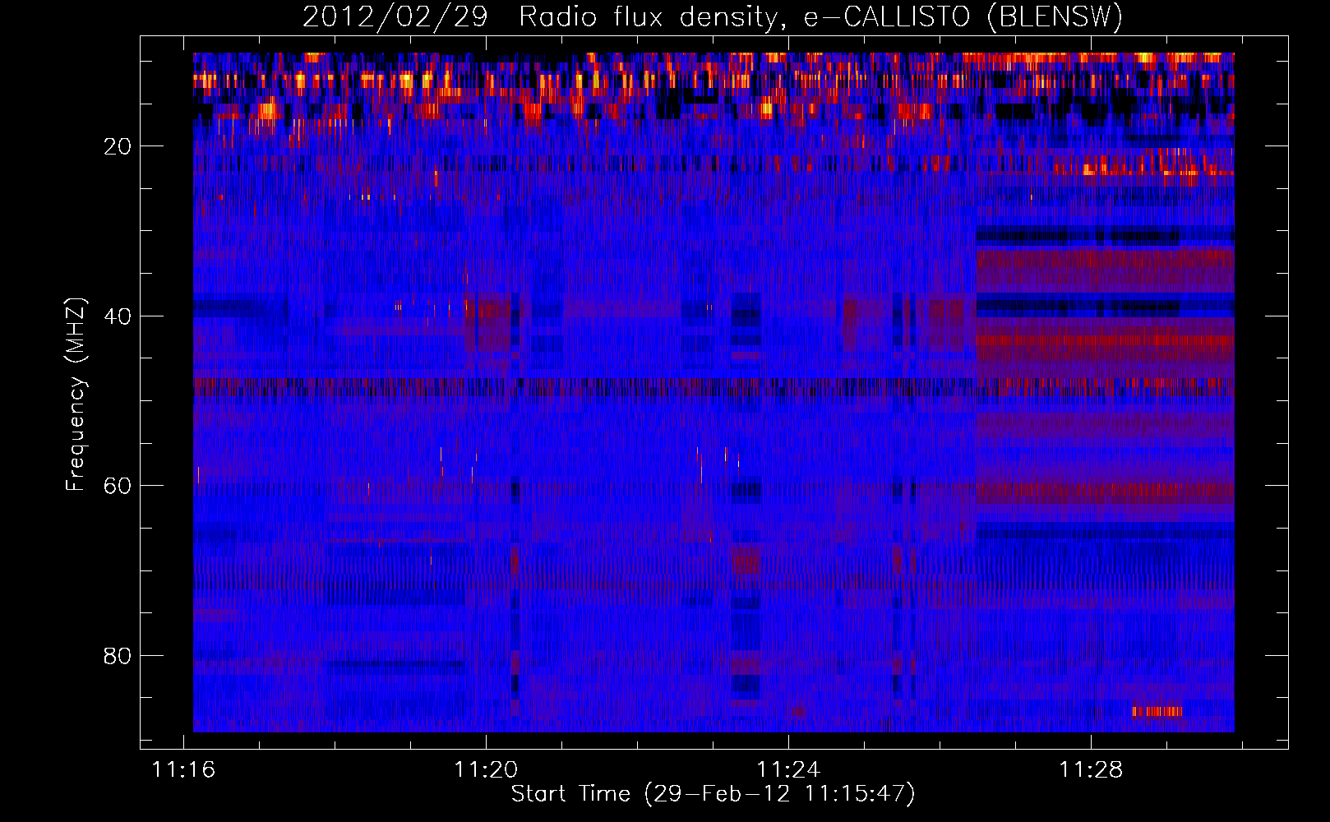1330x822 pixels.
Task: Click the 11:24 time tick label
Action: tap(788, 769)
